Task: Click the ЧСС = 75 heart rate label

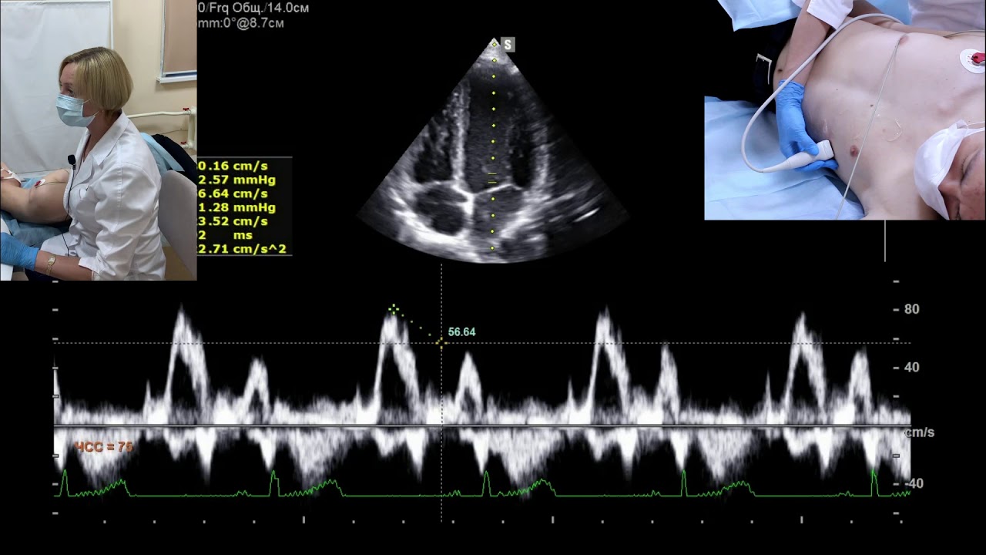Action: pyautogui.click(x=103, y=447)
